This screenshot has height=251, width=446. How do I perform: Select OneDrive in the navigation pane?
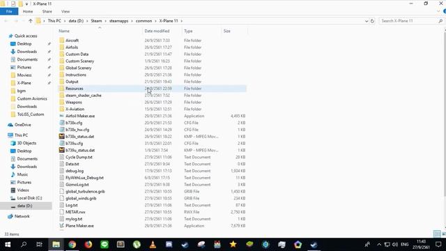(22, 125)
